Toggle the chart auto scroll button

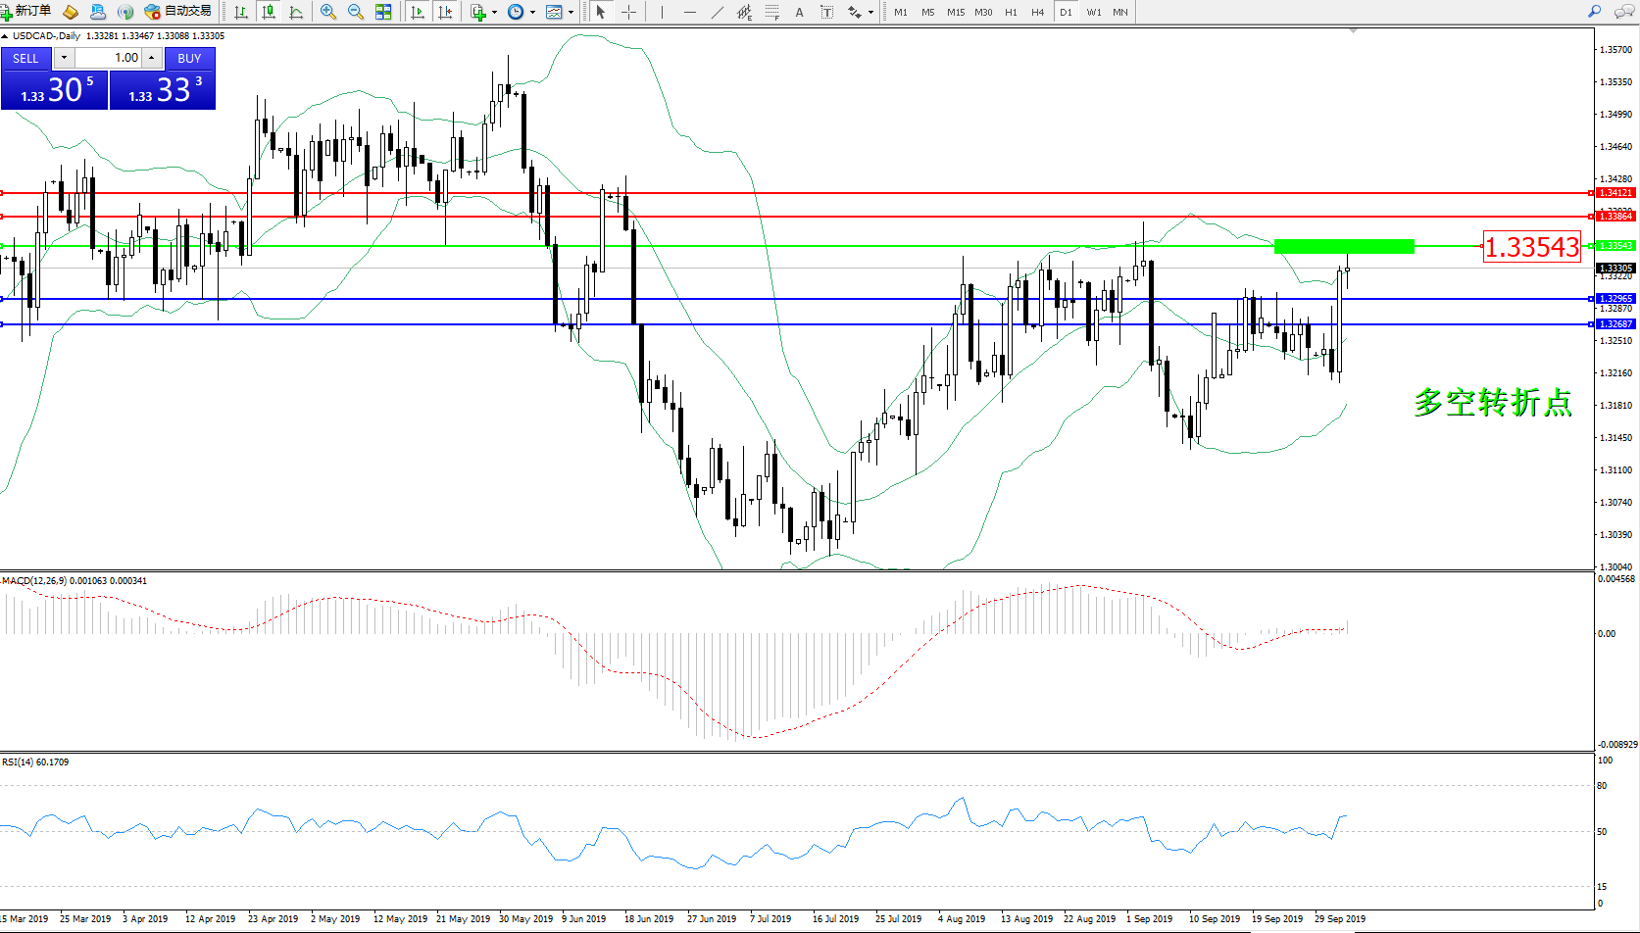[418, 12]
